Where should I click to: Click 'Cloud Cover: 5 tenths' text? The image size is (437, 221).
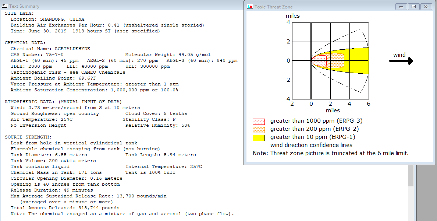[x=156, y=113]
